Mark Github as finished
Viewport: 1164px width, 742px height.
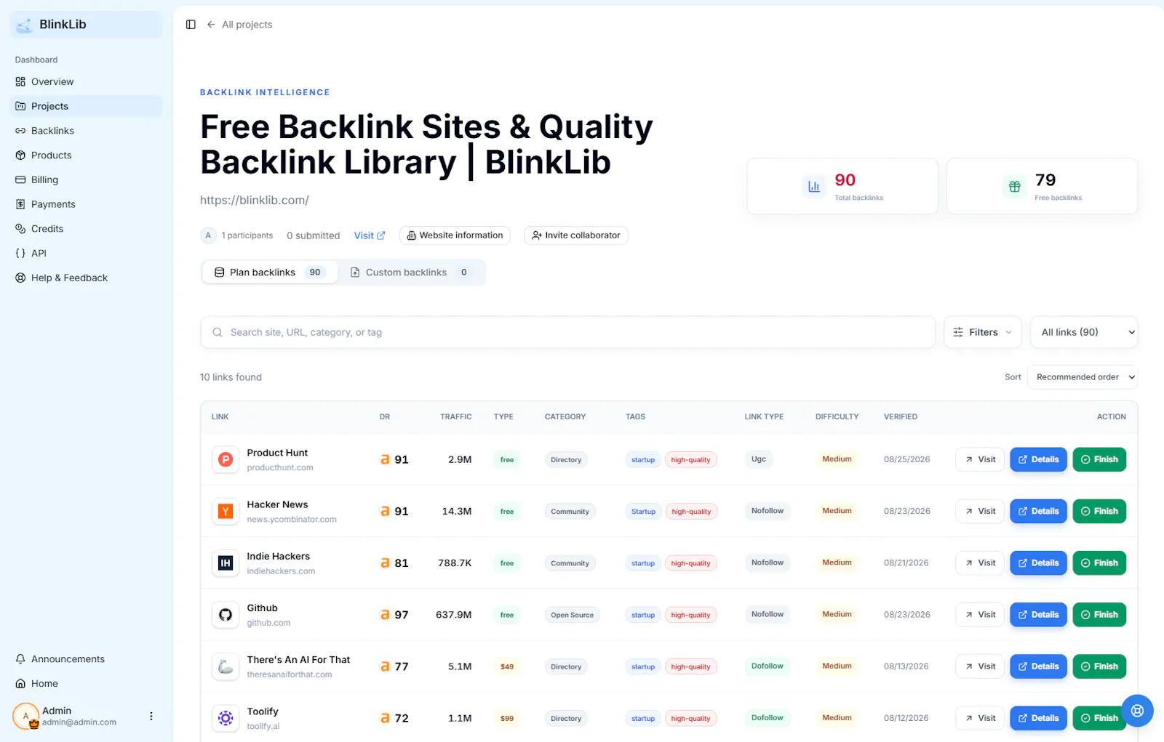click(1099, 615)
